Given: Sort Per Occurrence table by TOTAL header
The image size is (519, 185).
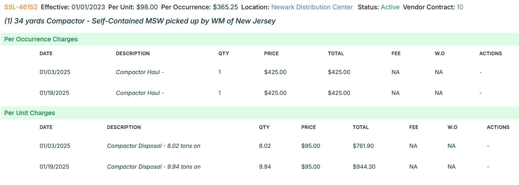Looking at the screenshot, I should (335, 54).
